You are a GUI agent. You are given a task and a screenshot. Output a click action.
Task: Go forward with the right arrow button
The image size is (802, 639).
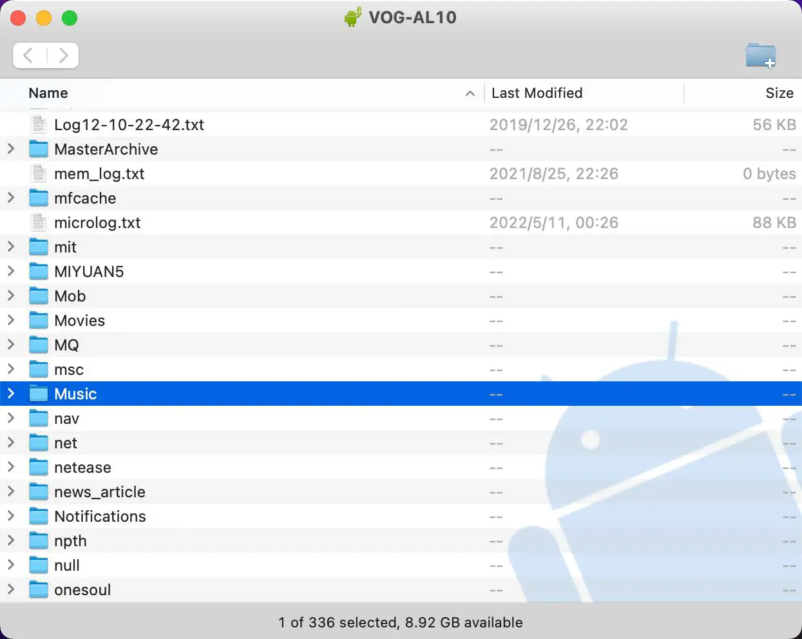(x=62, y=55)
